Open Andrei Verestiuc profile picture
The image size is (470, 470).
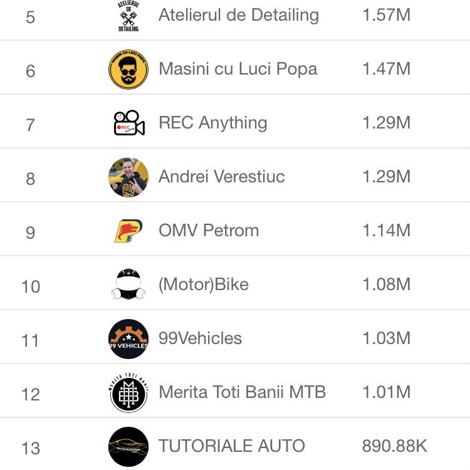[x=128, y=177]
